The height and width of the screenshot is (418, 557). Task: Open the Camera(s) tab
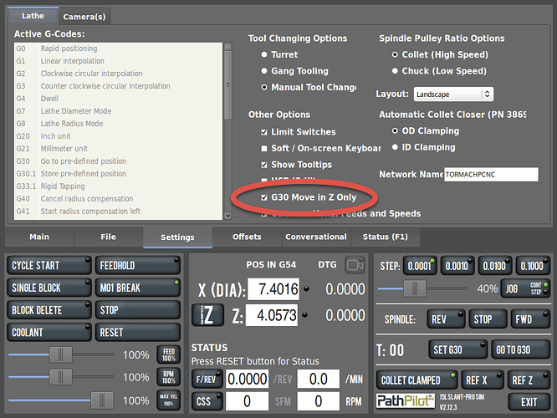84,16
